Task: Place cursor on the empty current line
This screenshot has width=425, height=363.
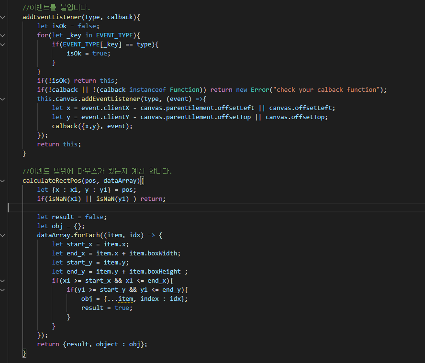Action: (x=217, y=208)
